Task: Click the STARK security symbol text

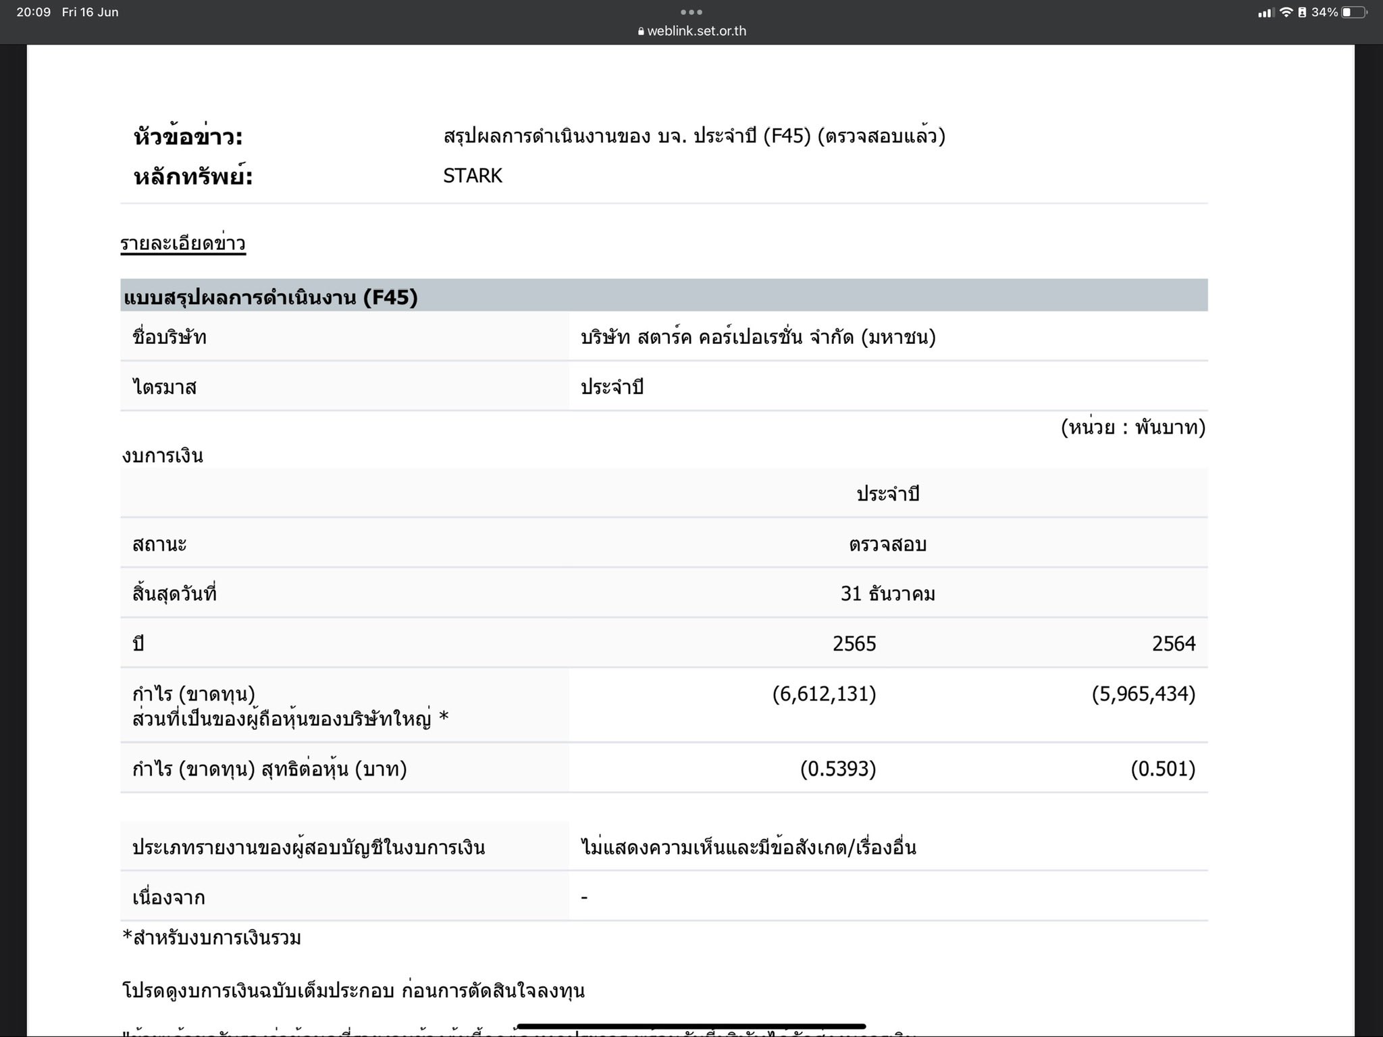Action: (x=473, y=176)
